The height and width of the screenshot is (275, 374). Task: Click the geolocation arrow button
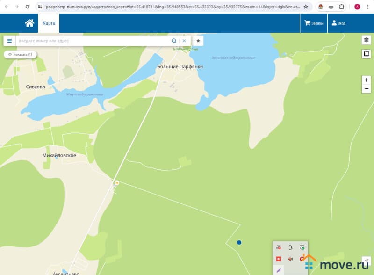tap(367, 261)
